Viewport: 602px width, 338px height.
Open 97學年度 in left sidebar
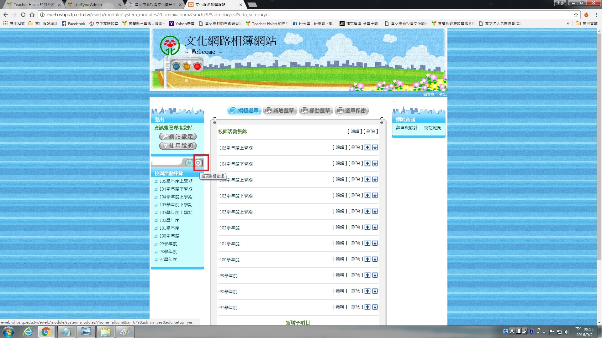click(x=168, y=259)
